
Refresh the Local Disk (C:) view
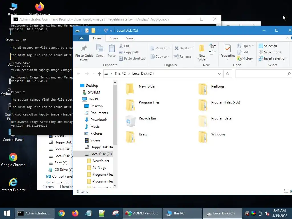pos(228,74)
